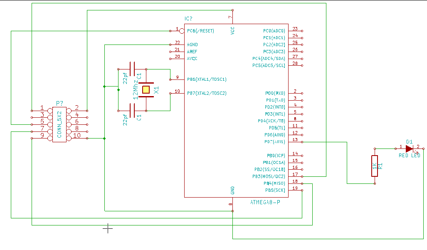427x250 pixels.
Task: Click the PB1(OC1A) pin name
Action: [274, 163]
